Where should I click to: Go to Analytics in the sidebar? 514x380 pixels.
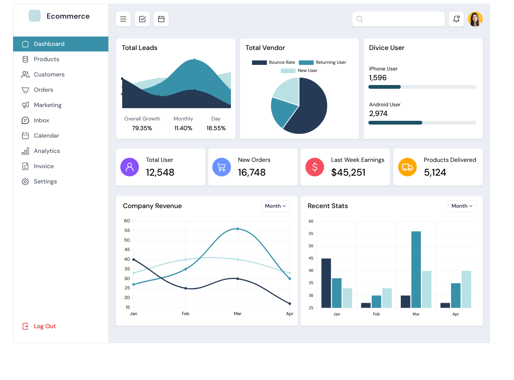click(x=47, y=151)
